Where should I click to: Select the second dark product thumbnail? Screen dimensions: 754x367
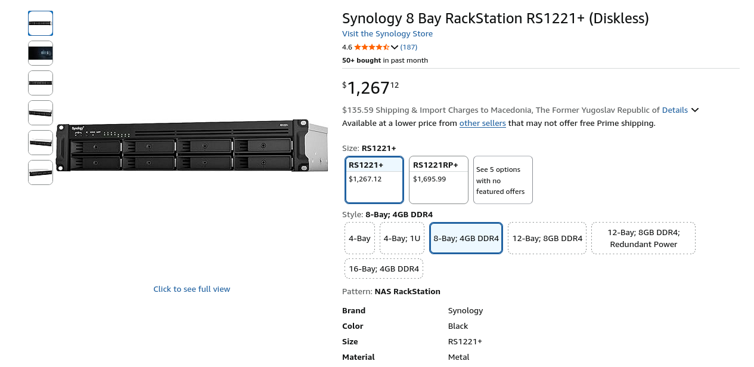pyautogui.click(x=41, y=53)
